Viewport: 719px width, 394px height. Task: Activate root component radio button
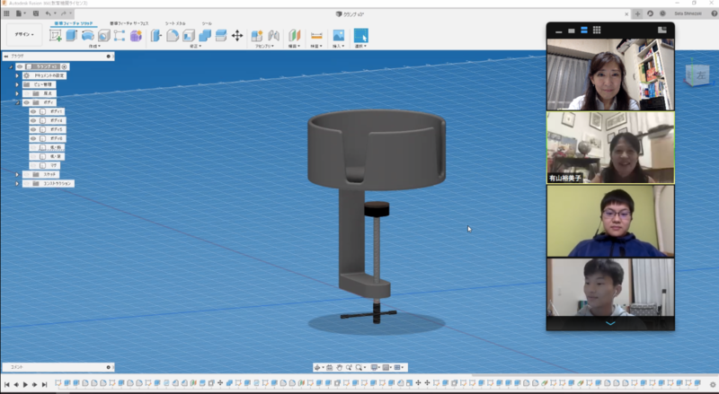coord(64,66)
